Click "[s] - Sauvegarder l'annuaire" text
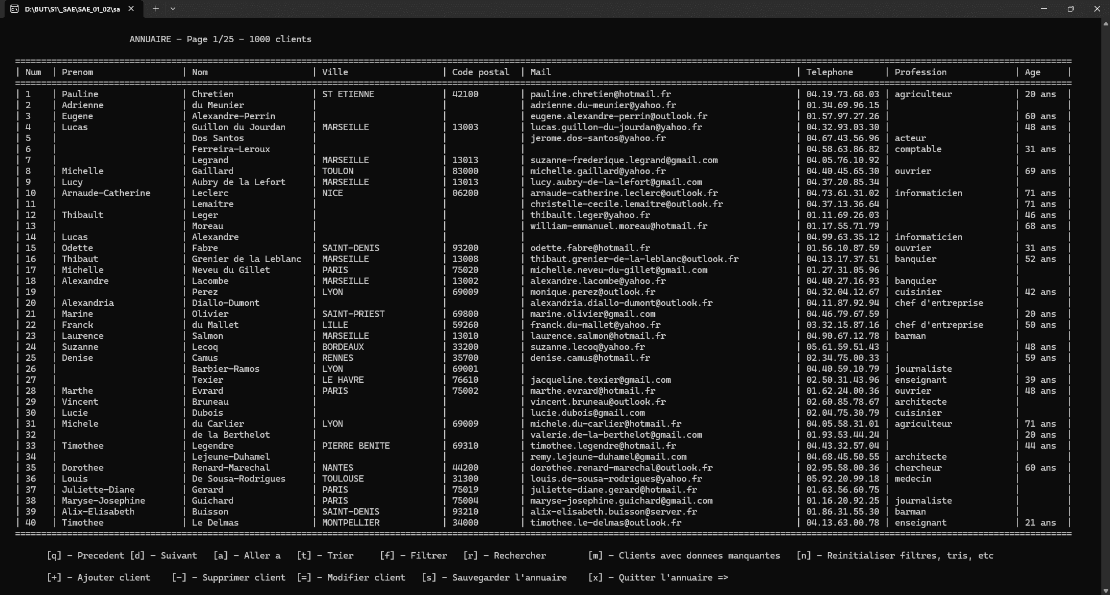The image size is (1110, 595). click(494, 578)
